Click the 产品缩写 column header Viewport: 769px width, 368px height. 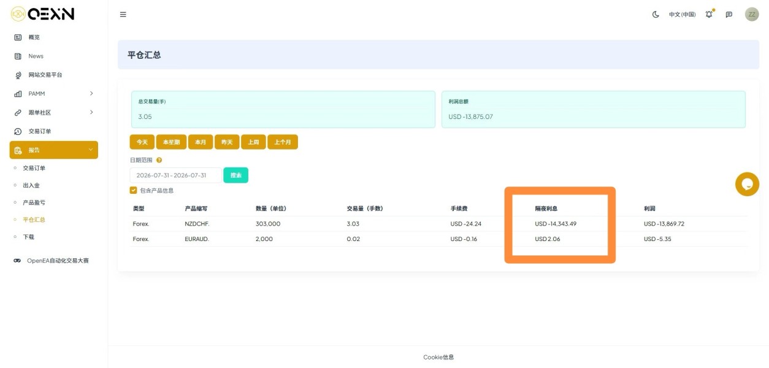click(x=196, y=209)
